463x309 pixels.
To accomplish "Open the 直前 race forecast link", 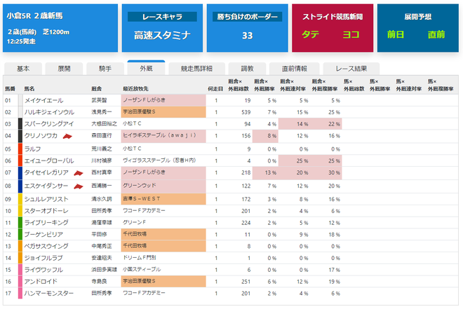I will click(x=436, y=34).
